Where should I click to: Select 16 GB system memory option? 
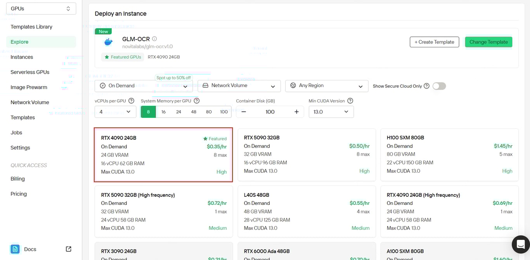pos(163,112)
